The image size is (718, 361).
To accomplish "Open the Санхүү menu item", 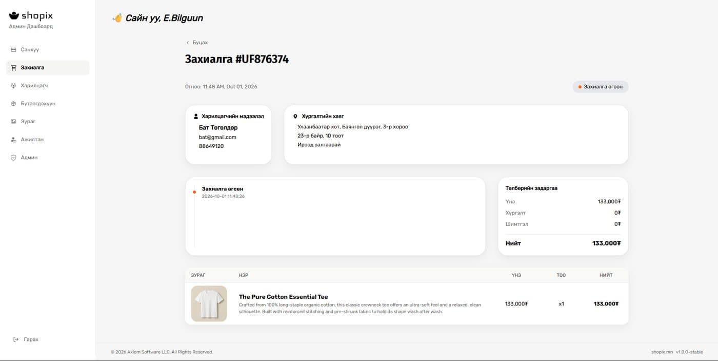I will [x=48, y=50].
